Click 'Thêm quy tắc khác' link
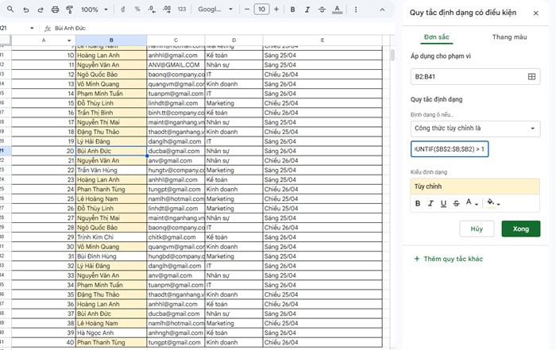Viewport: 556px width, 350px height. click(454, 260)
